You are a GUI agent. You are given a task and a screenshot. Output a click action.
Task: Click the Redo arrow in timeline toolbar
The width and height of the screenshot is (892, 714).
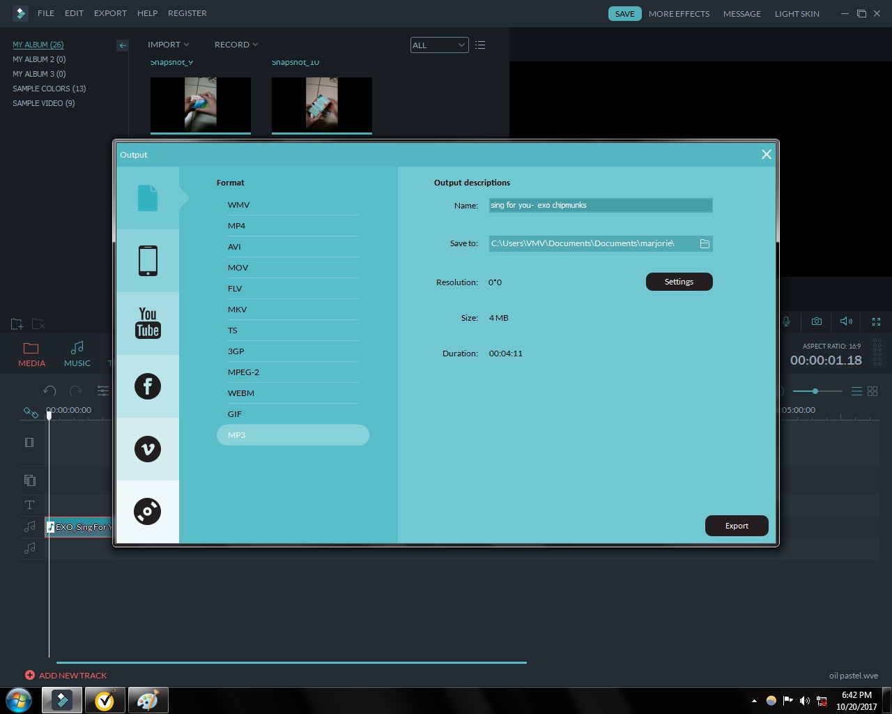[x=76, y=391]
